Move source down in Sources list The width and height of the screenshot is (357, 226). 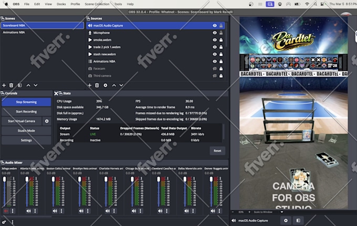pos(121,85)
